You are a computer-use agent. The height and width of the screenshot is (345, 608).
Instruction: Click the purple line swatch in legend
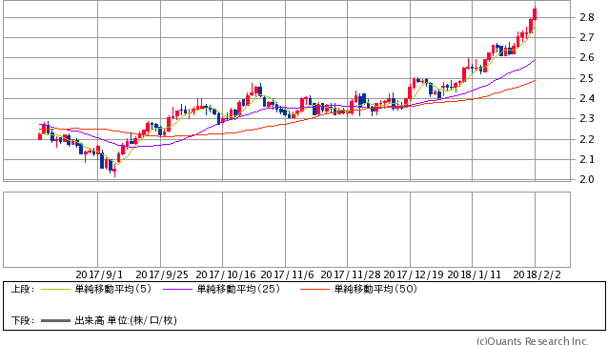(x=177, y=289)
